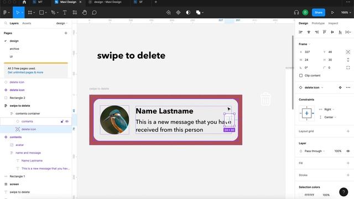Viewport: 354px width, 199px height.
Task: Switch to the Prototype tab
Action: coord(318,23)
